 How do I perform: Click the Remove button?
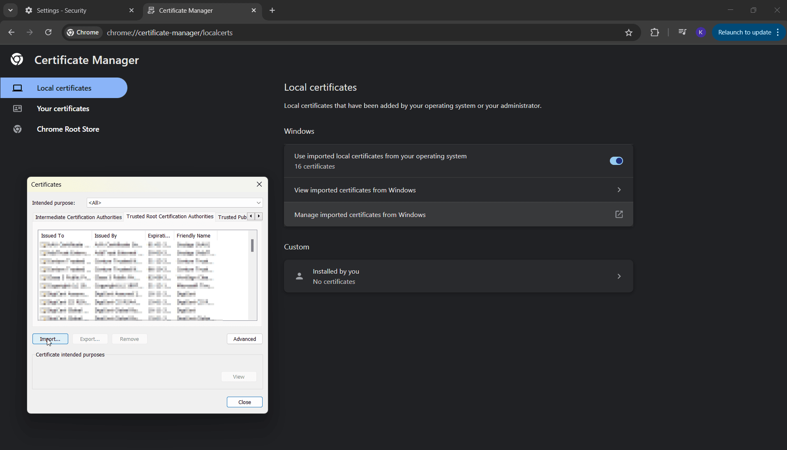129,339
